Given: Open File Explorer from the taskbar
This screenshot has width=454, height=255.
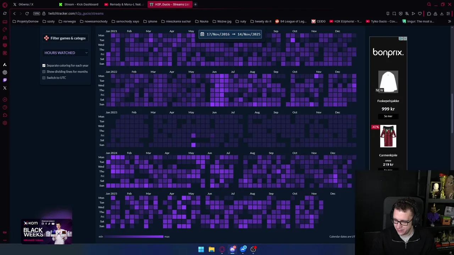Looking at the screenshot, I should [x=211, y=249].
